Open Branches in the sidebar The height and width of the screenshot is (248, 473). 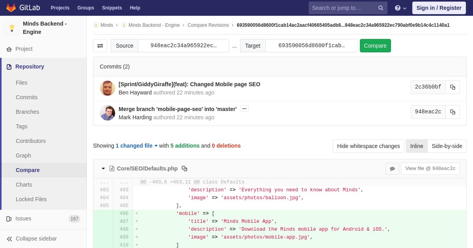click(27, 112)
